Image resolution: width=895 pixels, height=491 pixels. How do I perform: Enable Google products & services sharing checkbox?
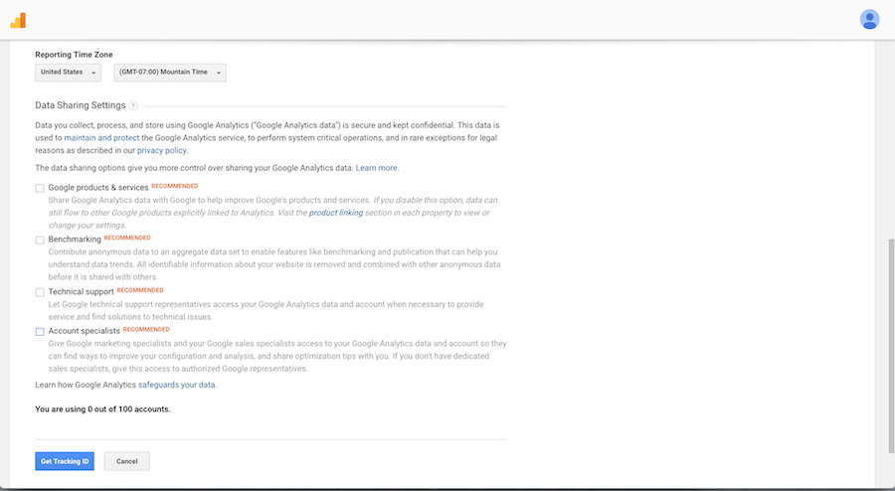(40, 188)
